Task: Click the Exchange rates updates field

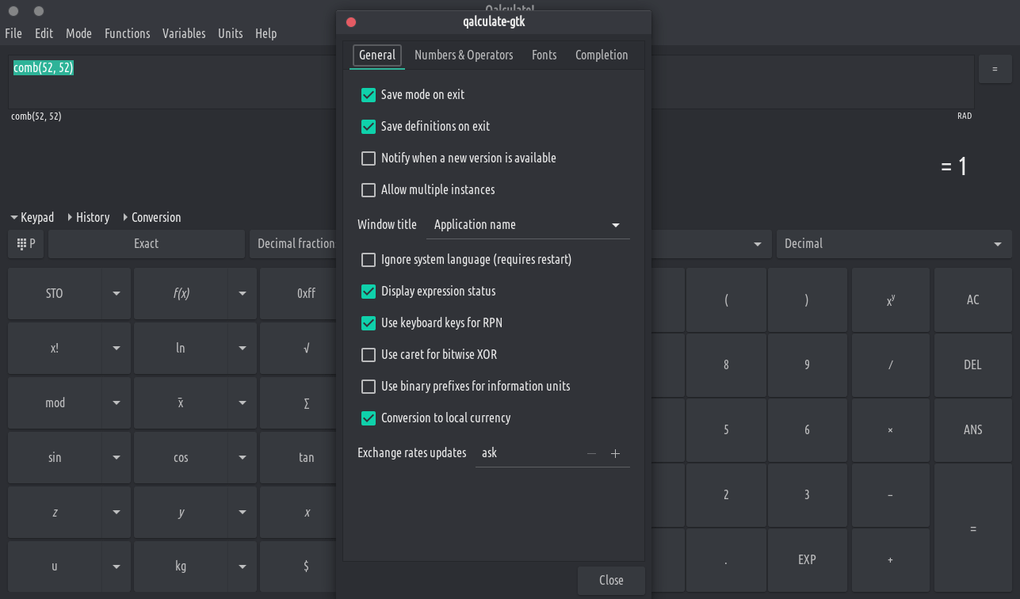Action: (552, 454)
